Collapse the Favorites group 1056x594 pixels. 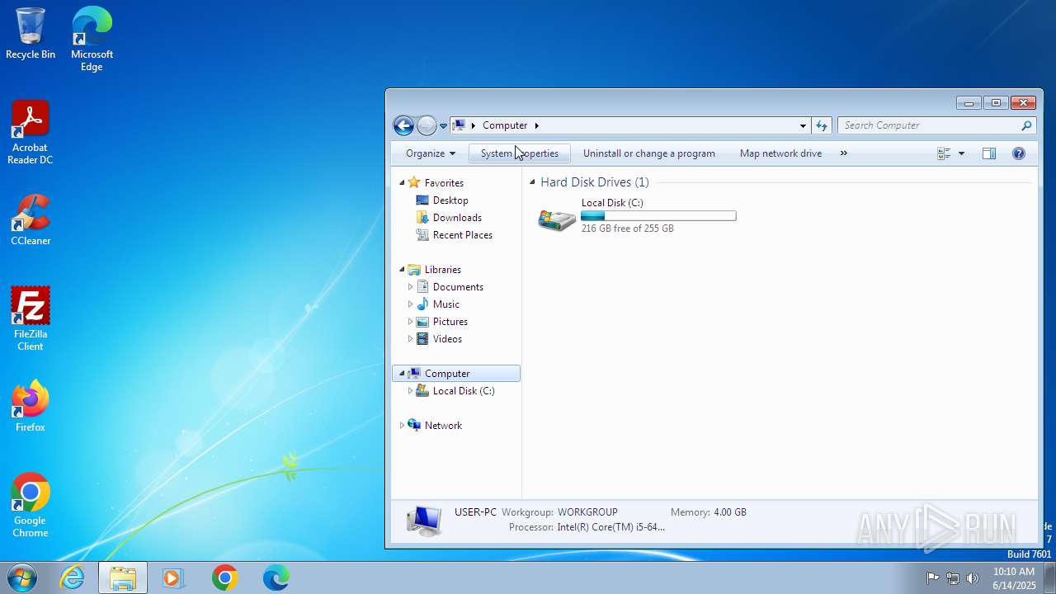pyautogui.click(x=403, y=183)
